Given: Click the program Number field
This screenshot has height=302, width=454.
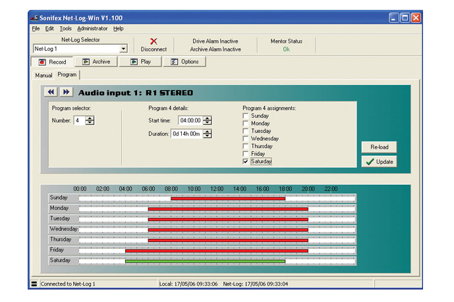Looking at the screenshot, I should point(80,120).
